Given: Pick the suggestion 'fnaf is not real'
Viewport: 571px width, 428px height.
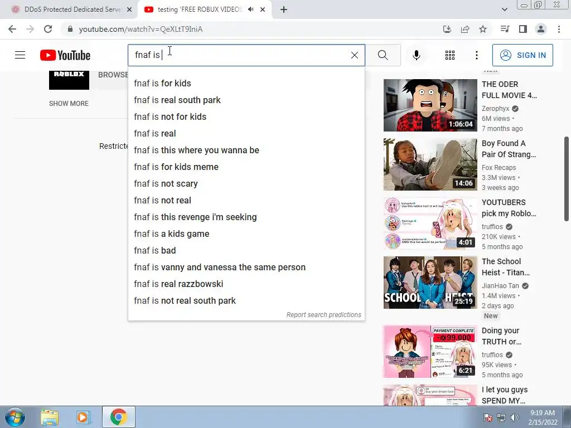Looking at the screenshot, I should 246,201.
